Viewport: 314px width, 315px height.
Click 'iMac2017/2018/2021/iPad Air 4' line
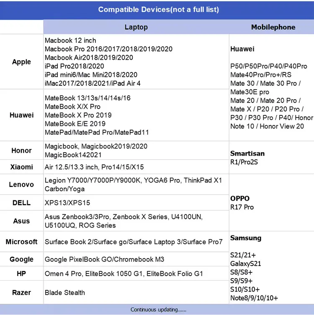point(93,83)
